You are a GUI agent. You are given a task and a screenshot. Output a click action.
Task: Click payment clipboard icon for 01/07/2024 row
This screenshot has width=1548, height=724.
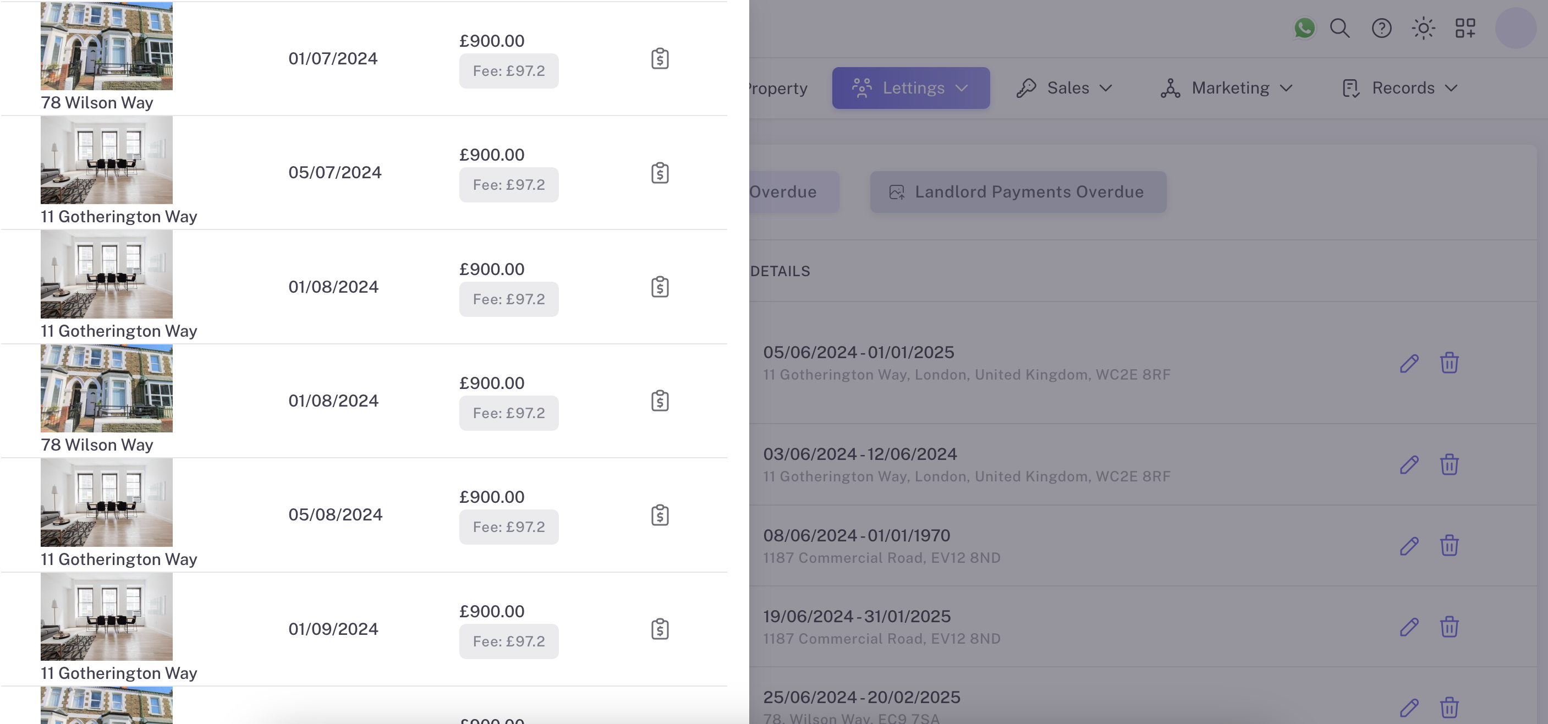pos(660,59)
